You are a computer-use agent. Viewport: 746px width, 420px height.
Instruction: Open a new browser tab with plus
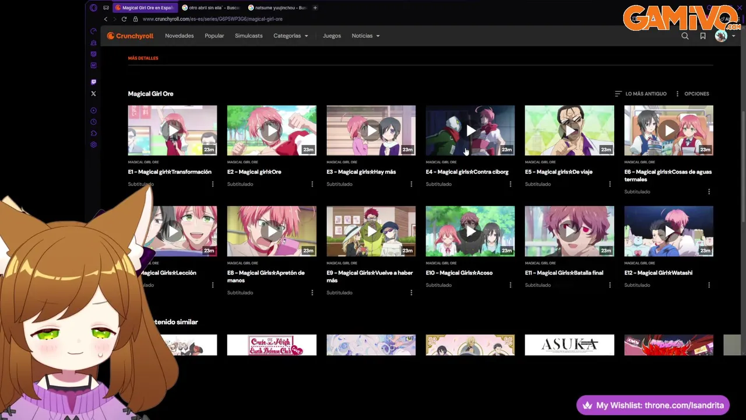tap(315, 8)
